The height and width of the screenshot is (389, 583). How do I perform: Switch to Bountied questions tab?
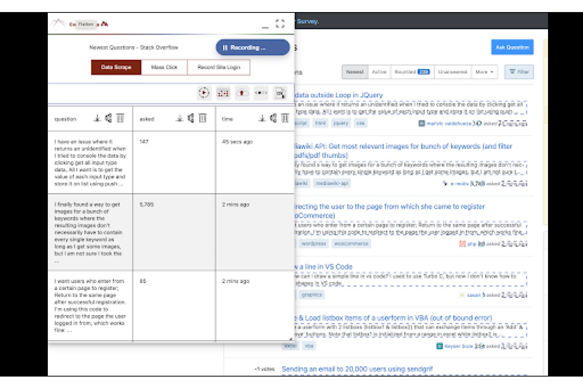pos(412,72)
